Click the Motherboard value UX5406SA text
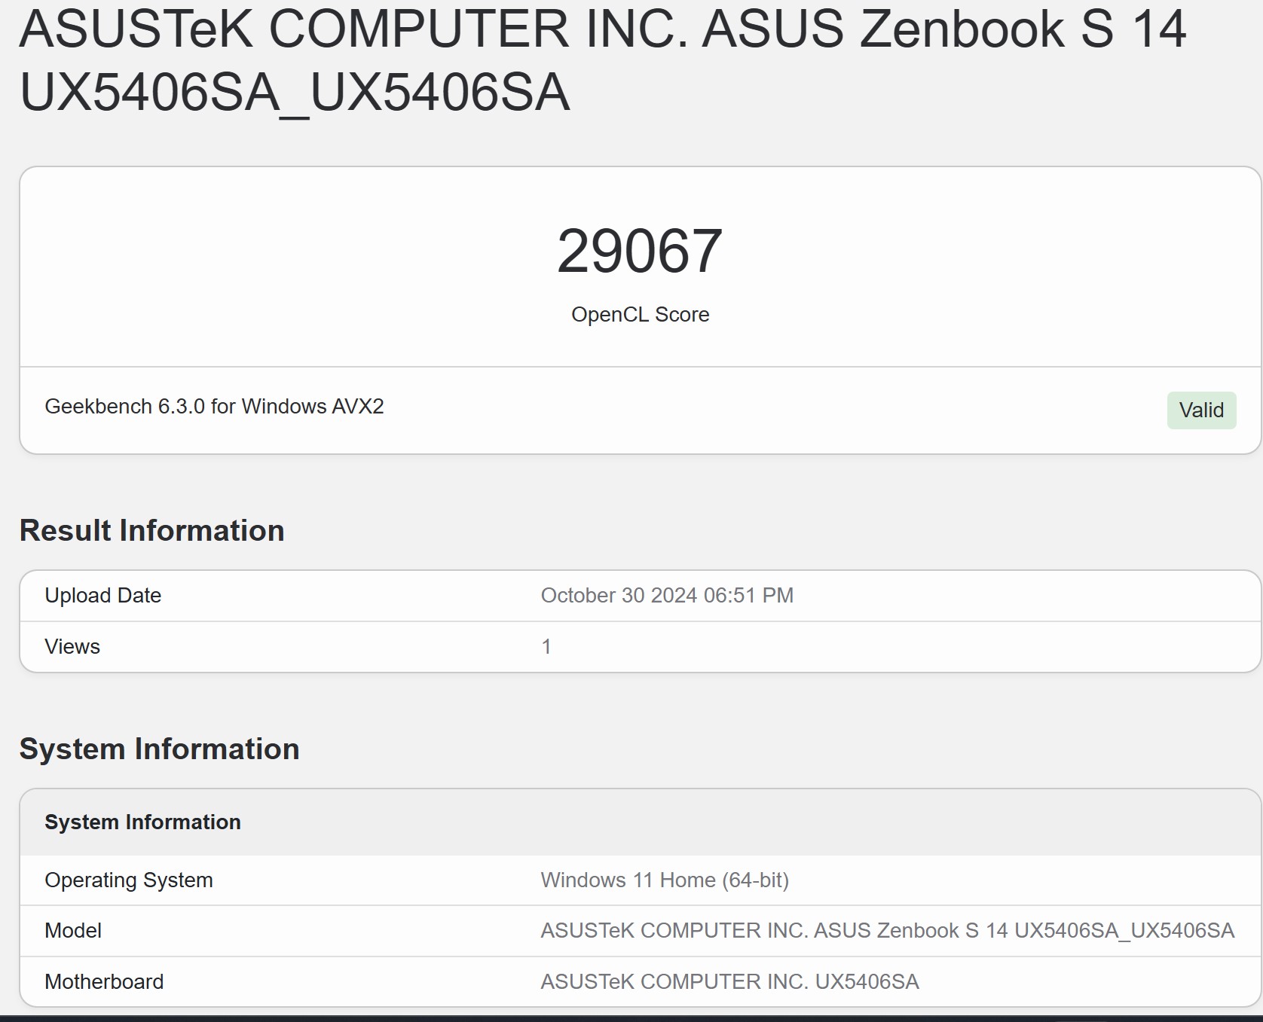 tap(729, 982)
